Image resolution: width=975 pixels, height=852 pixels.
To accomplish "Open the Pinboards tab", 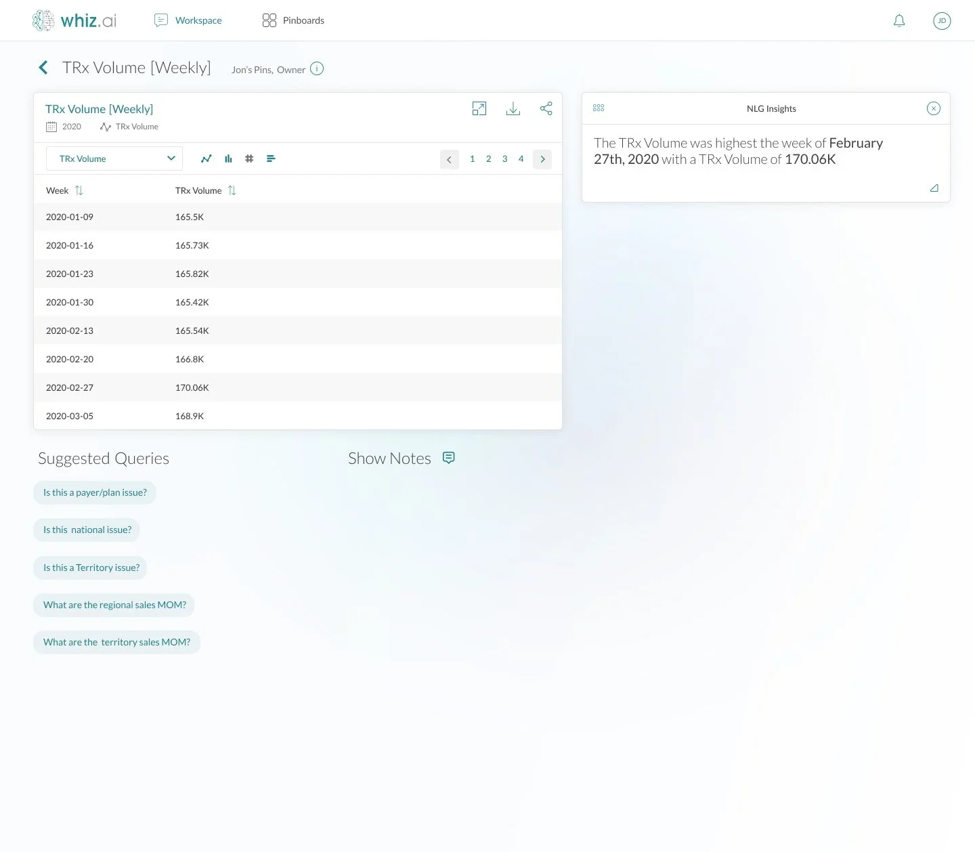I will coord(293,20).
